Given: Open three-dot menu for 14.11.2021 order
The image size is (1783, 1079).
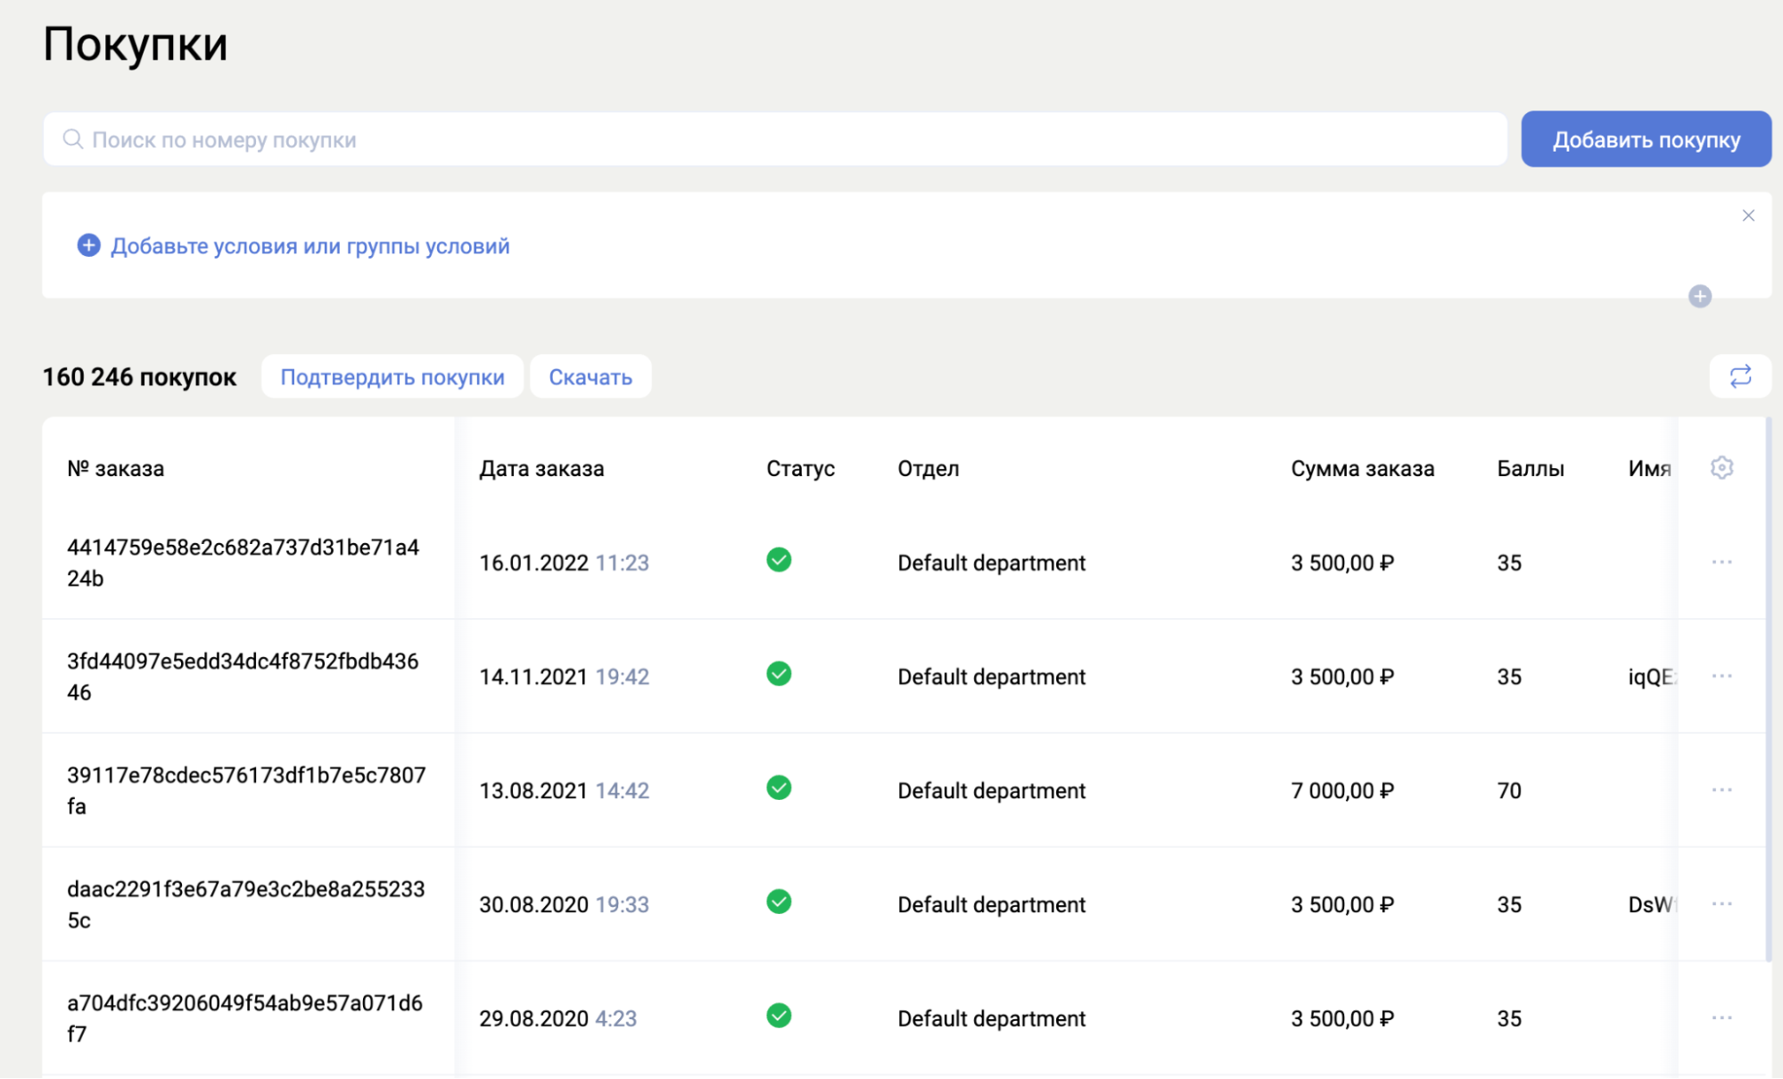Looking at the screenshot, I should tap(1721, 676).
